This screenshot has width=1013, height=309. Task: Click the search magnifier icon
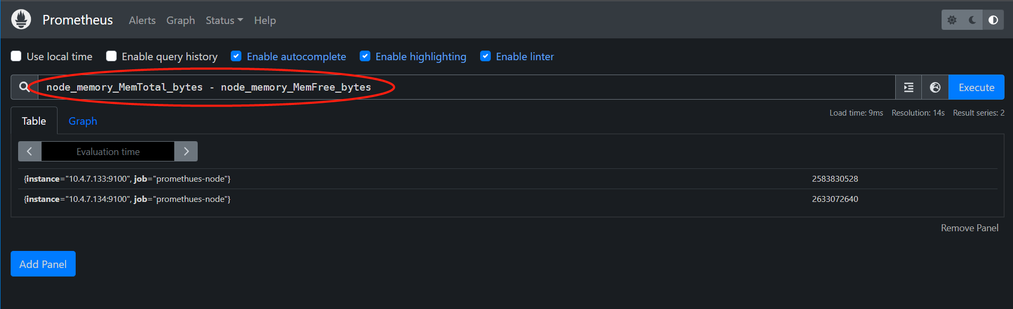pos(25,87)
